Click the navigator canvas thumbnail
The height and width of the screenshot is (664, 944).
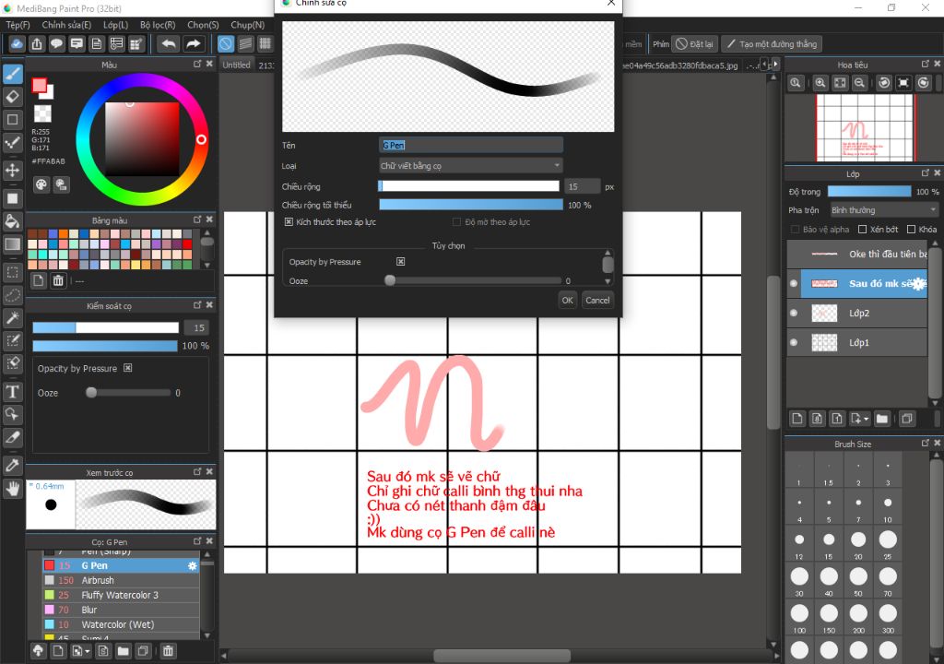[864, 128]
